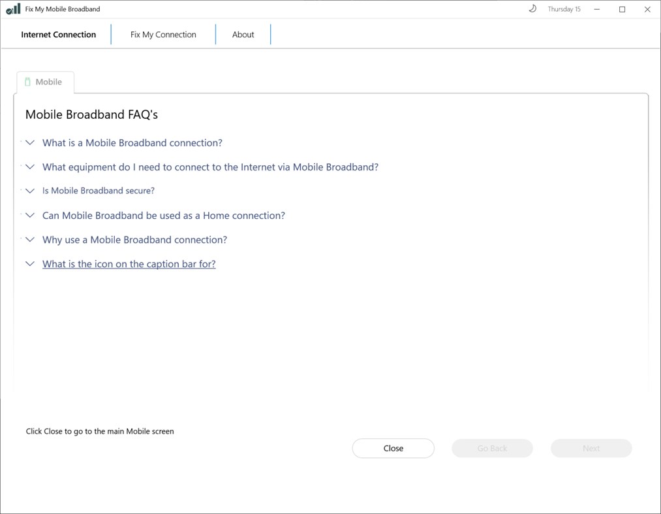Click the Close button to return to Mobile screen

[393, 448]
